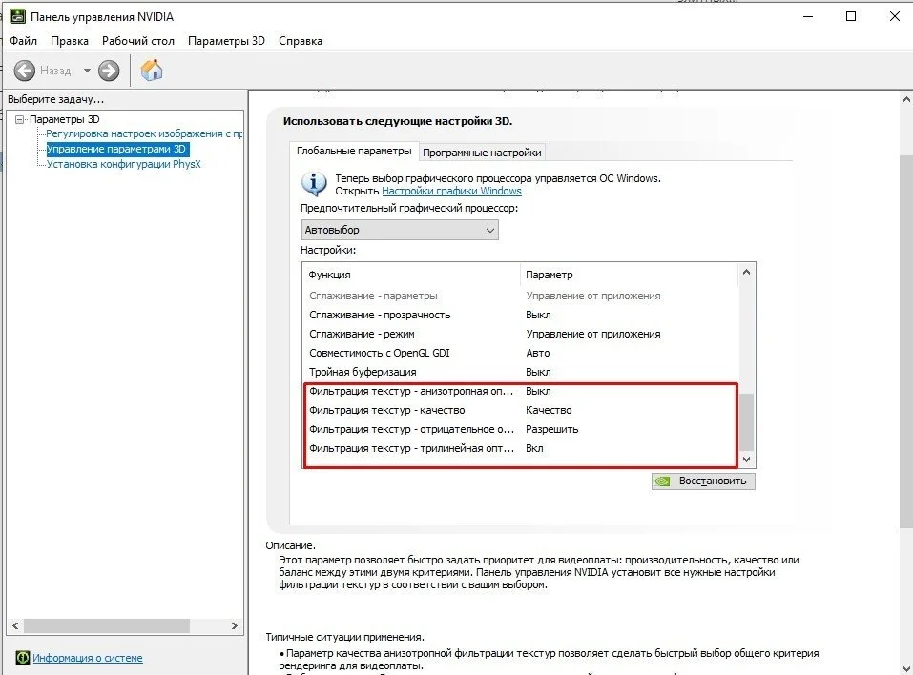Click the blue info bubble icon
This screenshot has width=913, height=675.
pos(314,184)
